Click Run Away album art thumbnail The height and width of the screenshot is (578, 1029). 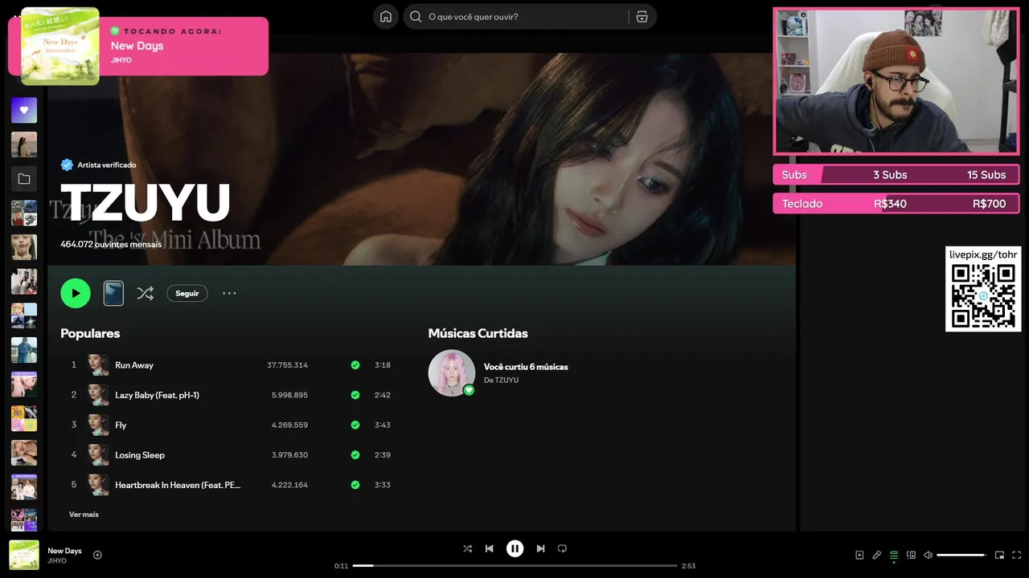98,365
